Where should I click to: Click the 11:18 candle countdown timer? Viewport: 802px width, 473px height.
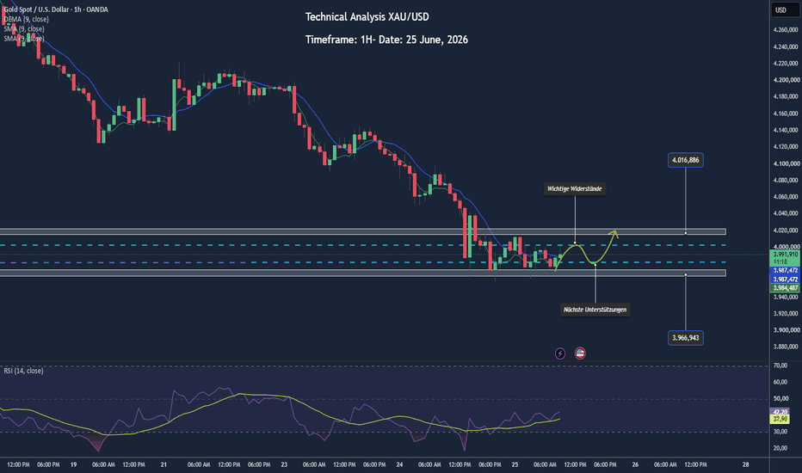(x=780, y=261)
